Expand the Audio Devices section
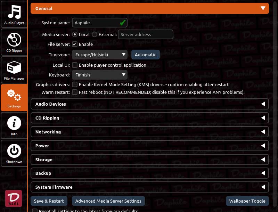278x212 pixels. pyautogui.click(x=150, y=104)
